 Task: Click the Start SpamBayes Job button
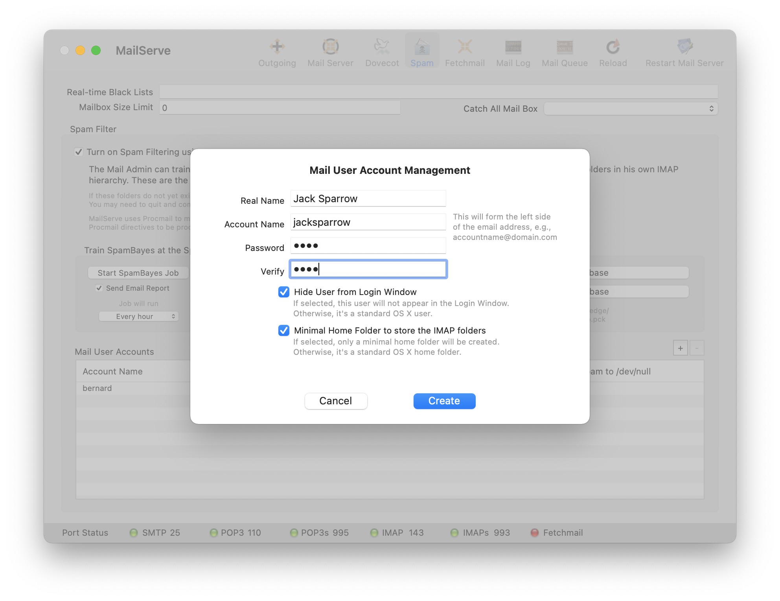coord(138,273)
